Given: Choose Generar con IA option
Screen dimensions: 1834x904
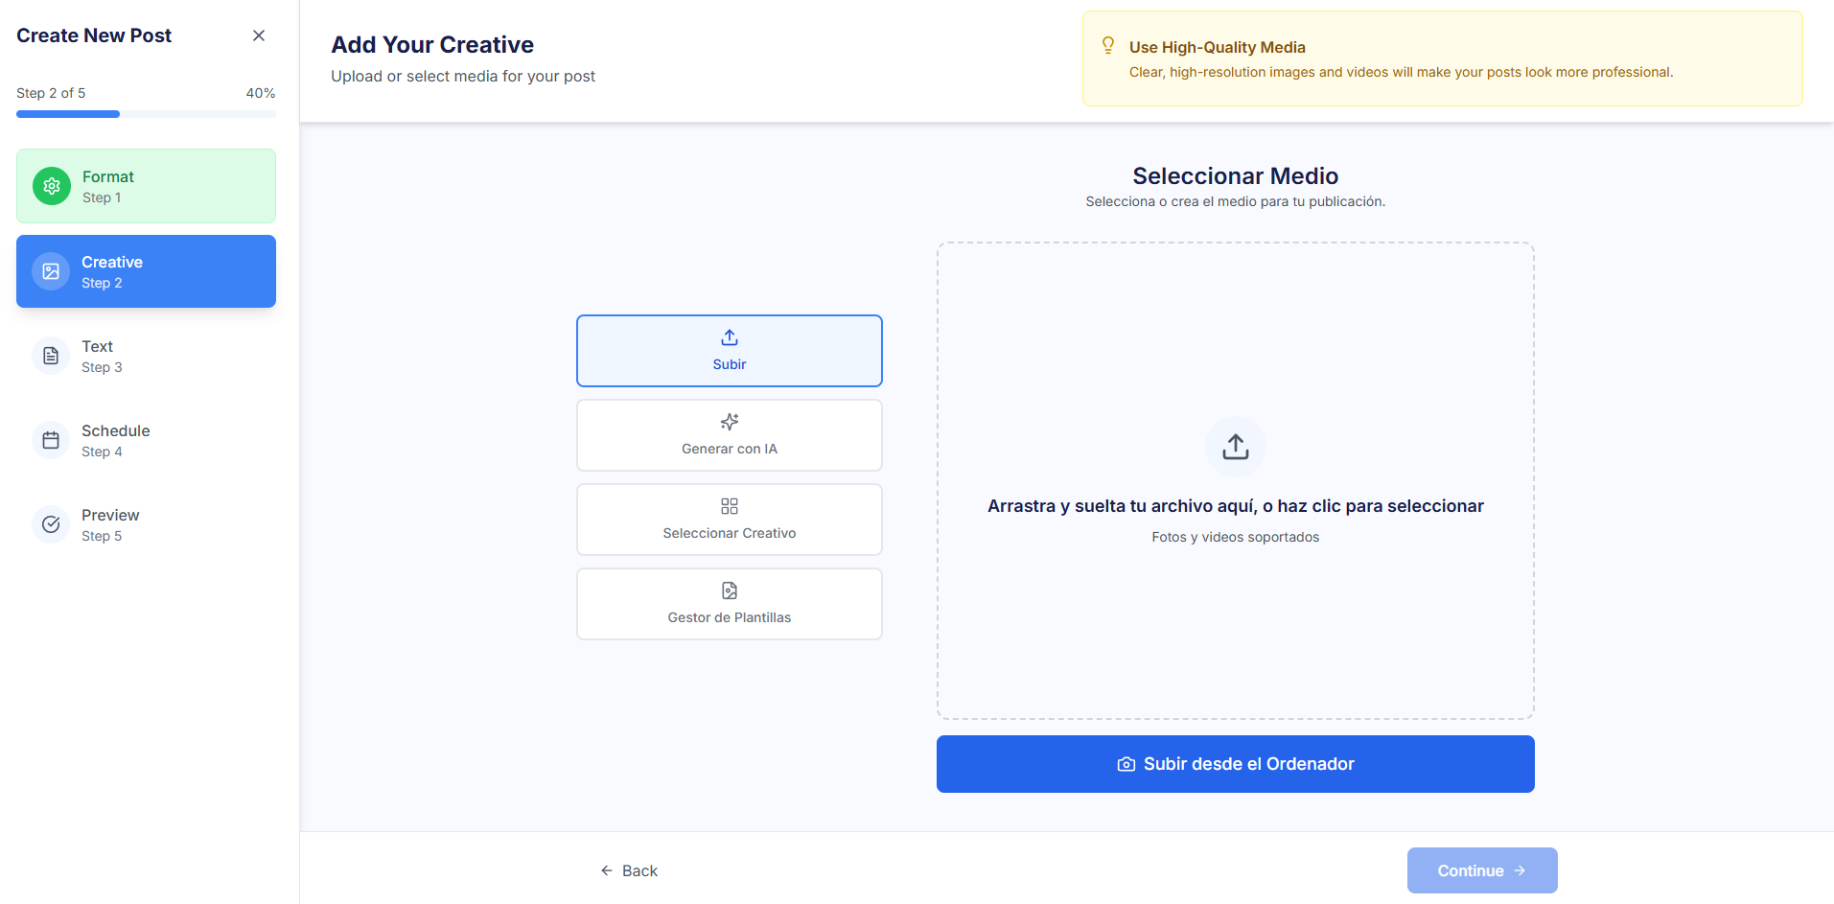Looking at the screenshot, I should click(x=729, y=435).
